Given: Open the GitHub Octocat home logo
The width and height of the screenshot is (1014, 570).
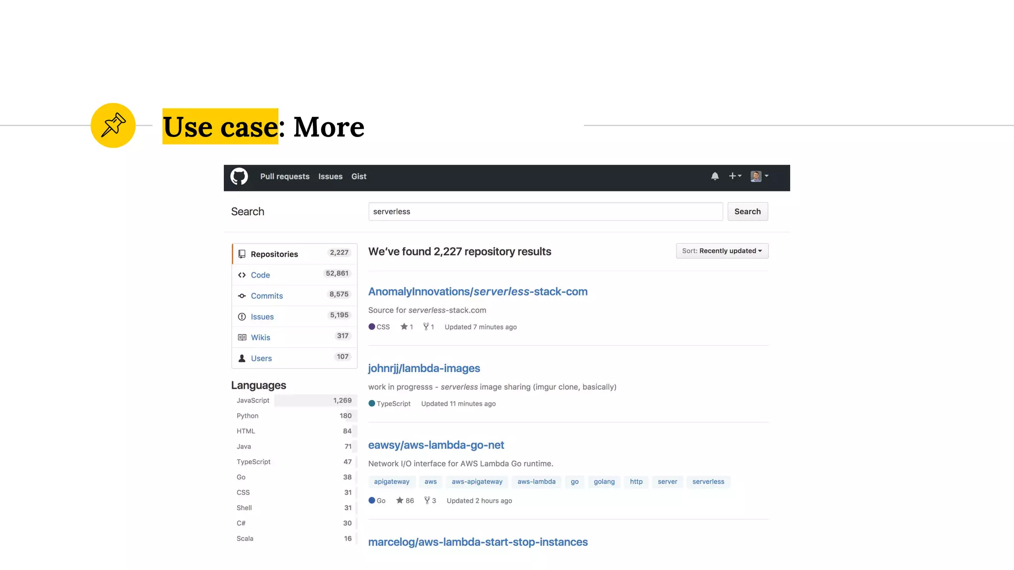Looking at the screenshot, I should pyautogui.click(x=239, y=176).
